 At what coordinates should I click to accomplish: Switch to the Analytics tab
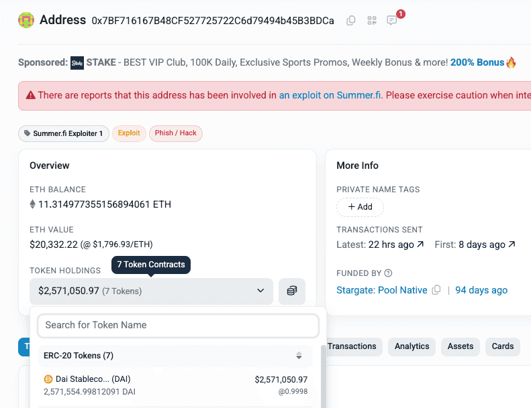click(412, 346)
